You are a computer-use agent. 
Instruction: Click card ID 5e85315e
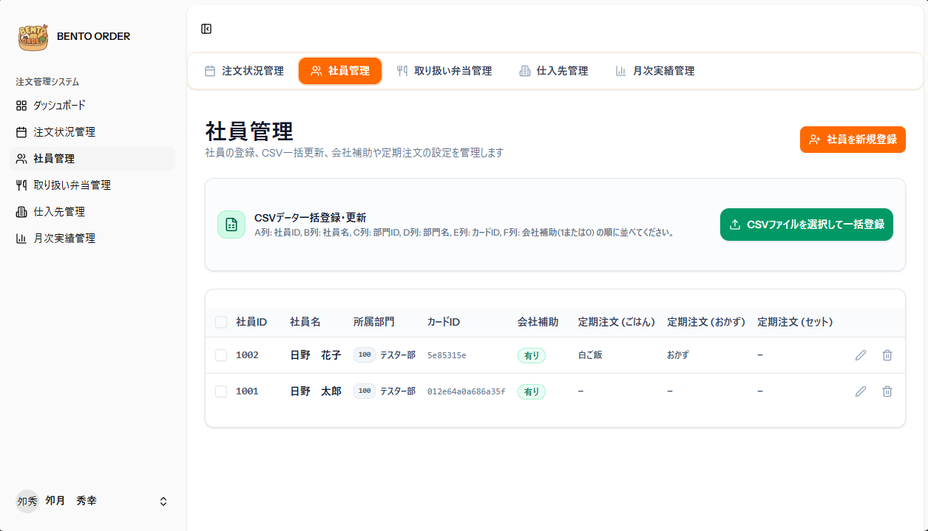447,355
